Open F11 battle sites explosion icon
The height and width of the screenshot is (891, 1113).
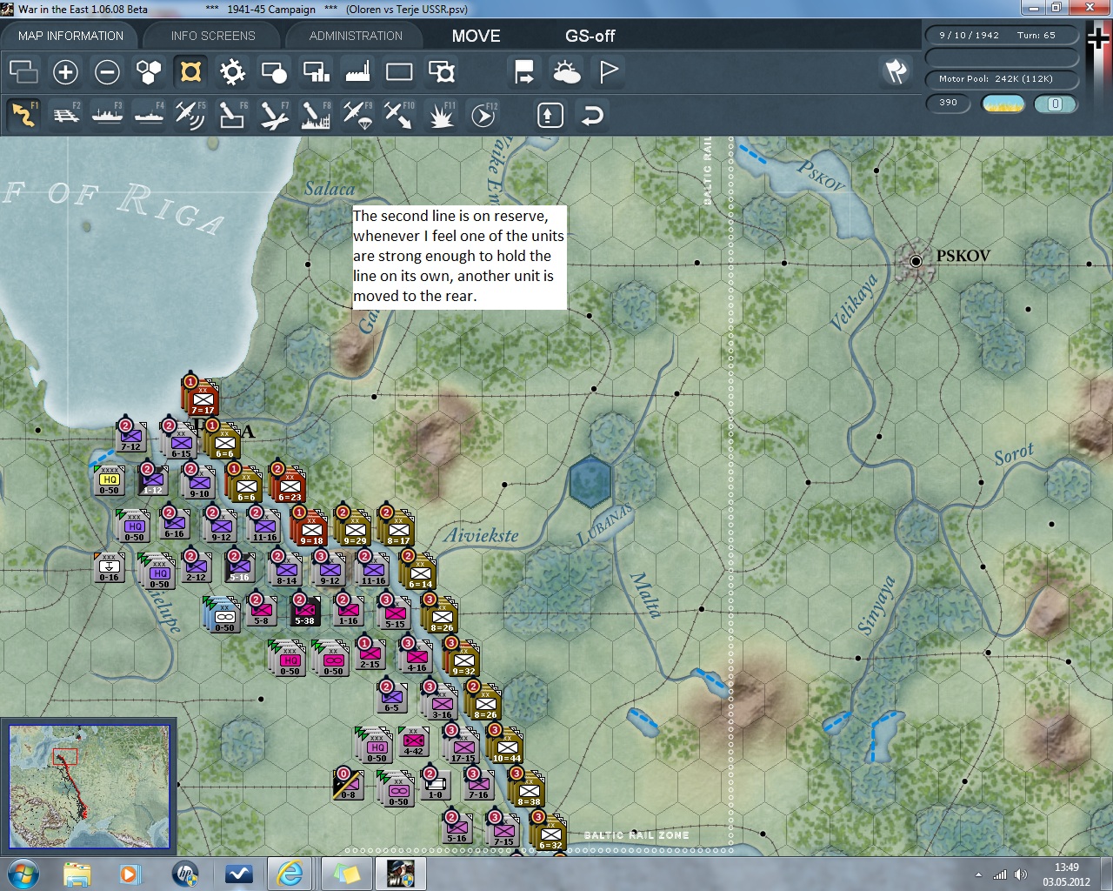[x=441, y=115]
